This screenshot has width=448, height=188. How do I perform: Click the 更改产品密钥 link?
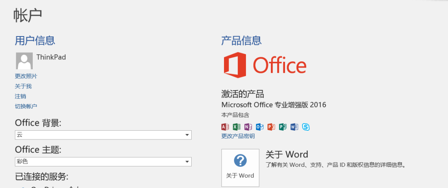[x=238, y=136]
